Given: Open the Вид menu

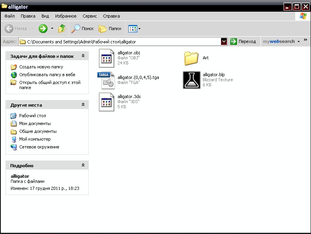Looking at the screenshot, I should (45, 16).
